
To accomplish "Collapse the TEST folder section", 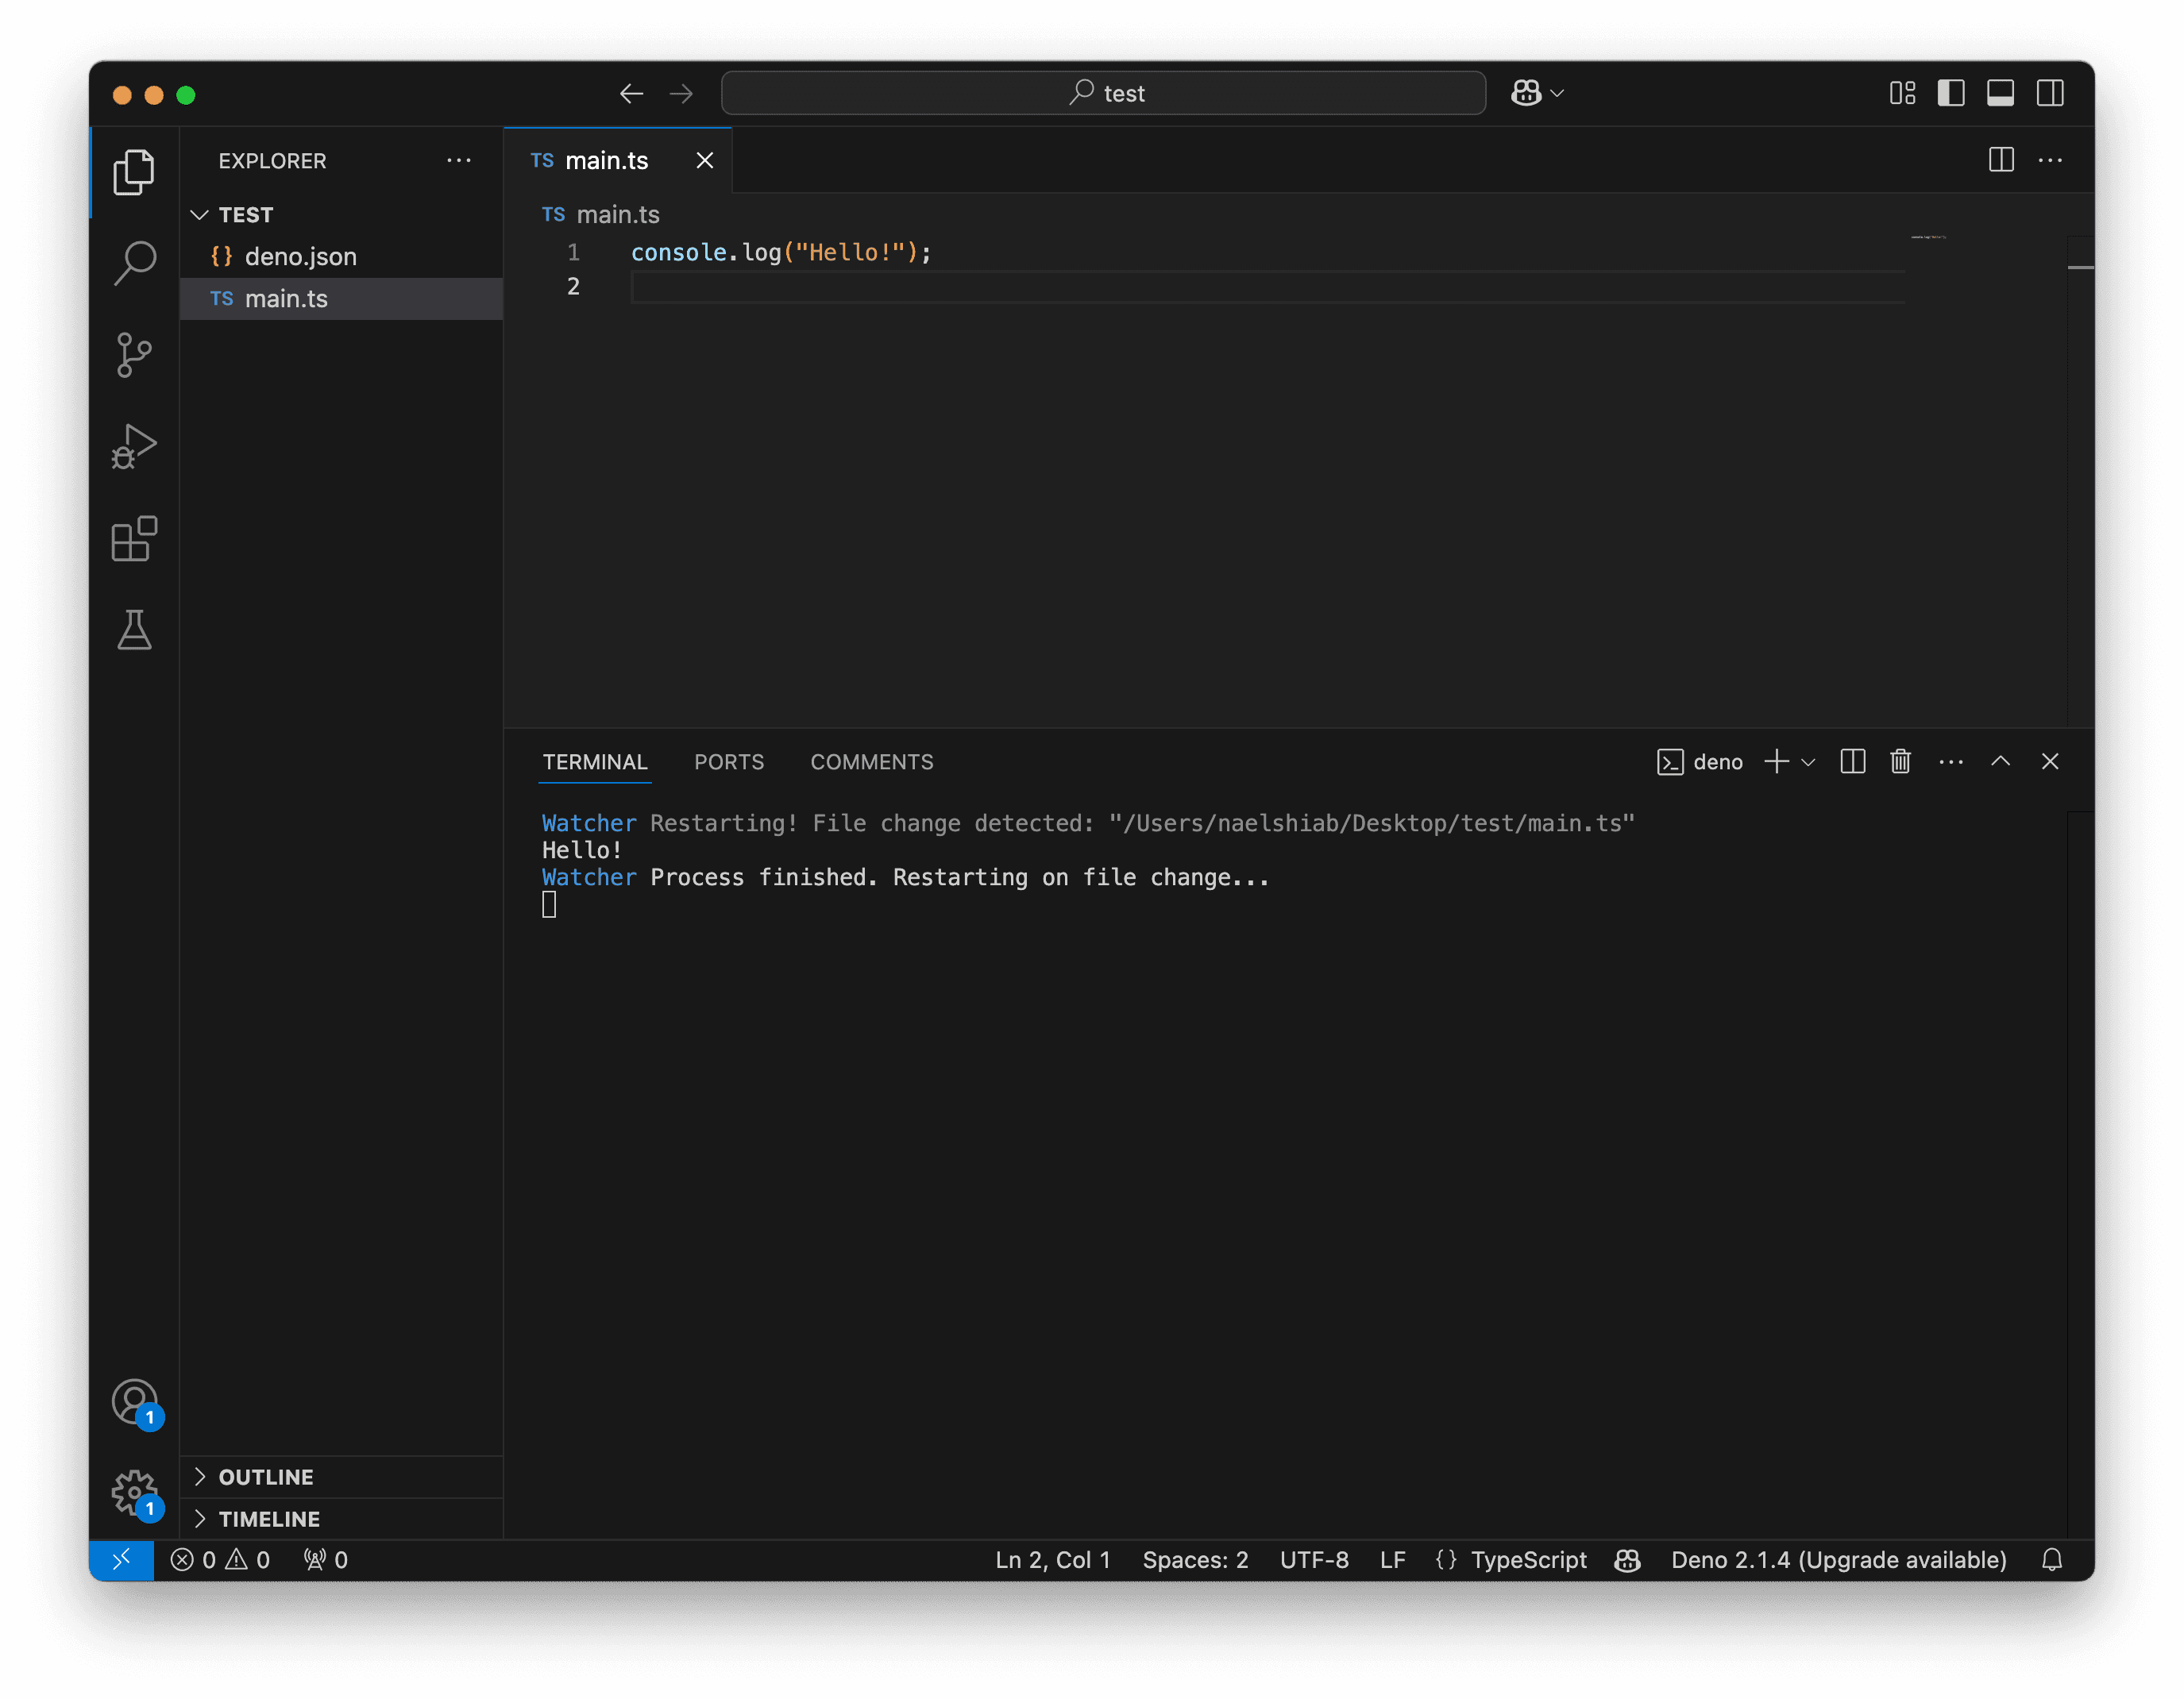I will pyautogui.click(x=341, y=214).
